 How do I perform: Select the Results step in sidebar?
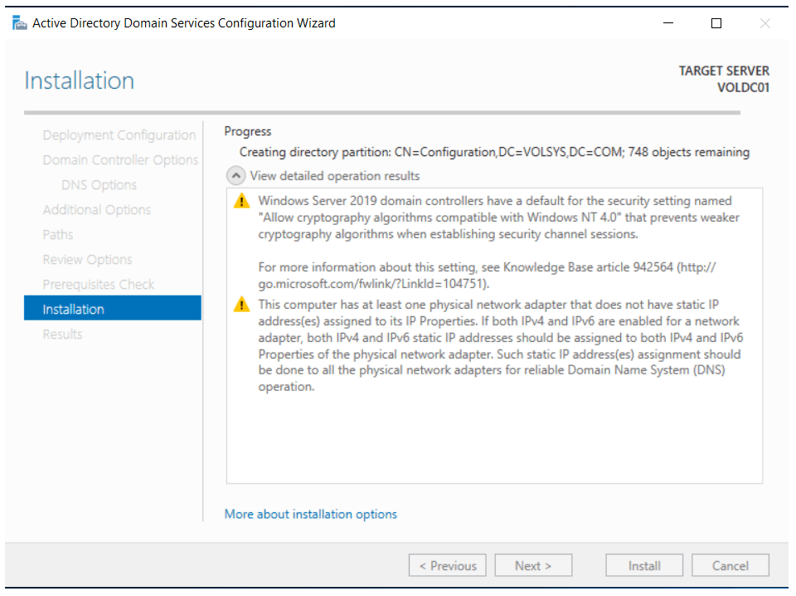[63, 335]
